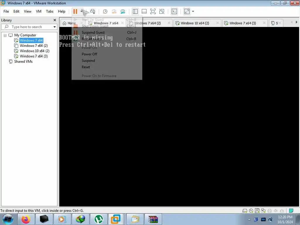Choose Suspend Guest from the power menu
300x225 pixels.
107,33
